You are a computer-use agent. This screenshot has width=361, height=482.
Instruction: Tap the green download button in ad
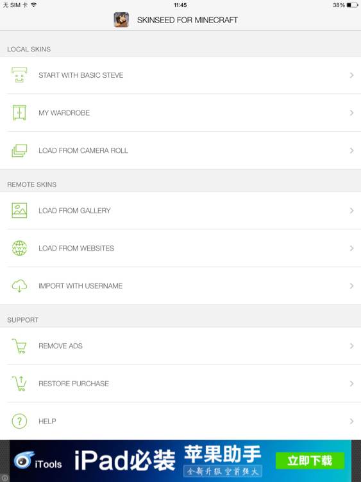(310, 461)
